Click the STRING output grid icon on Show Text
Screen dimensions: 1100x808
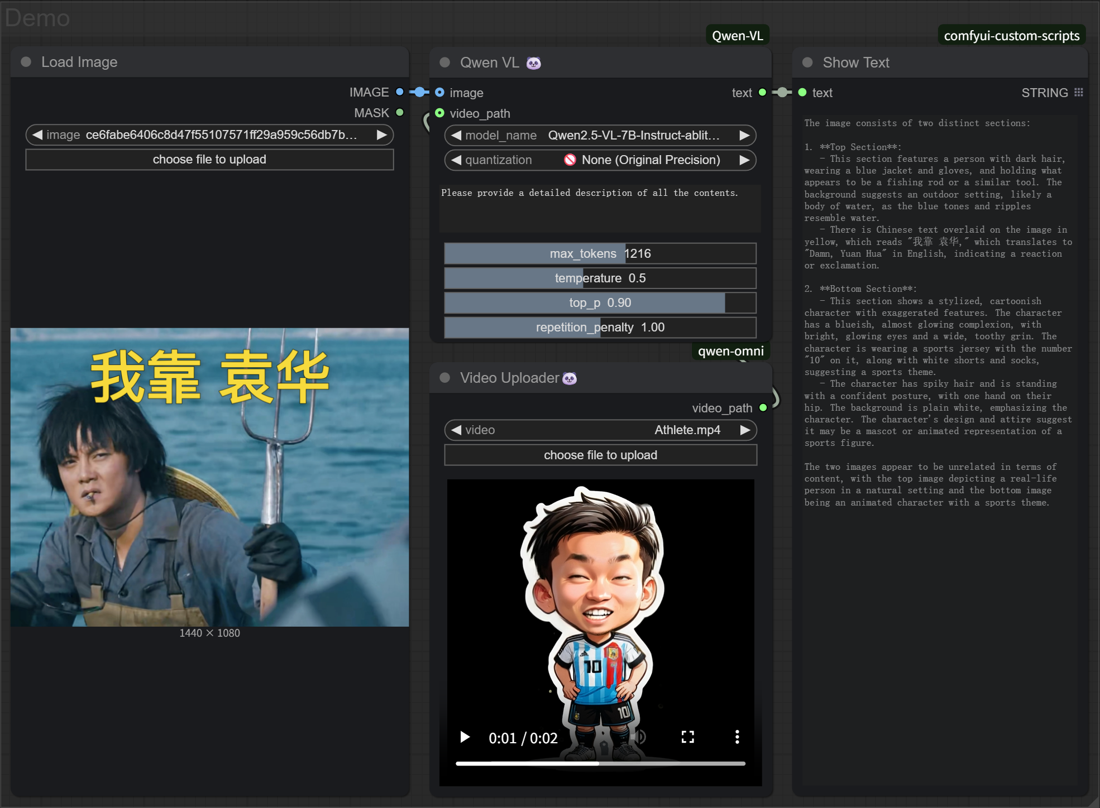coord(1079,93)
